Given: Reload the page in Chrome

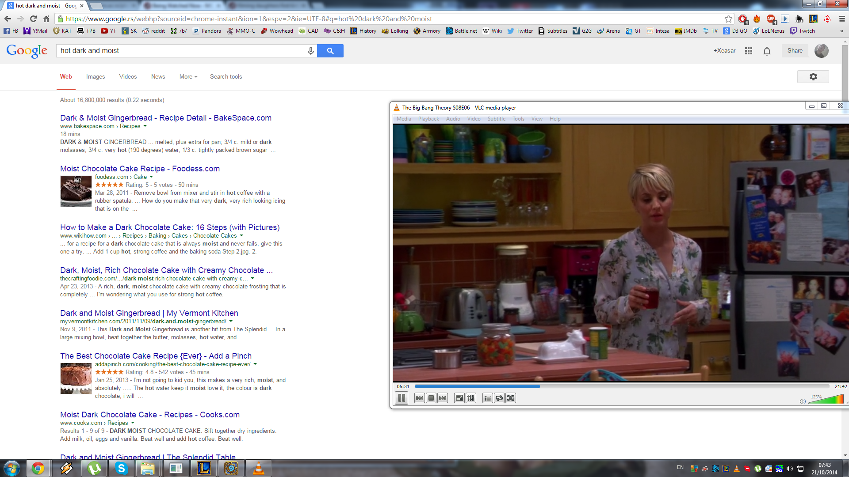Looking at the screenshot, I should click(33, 19).
